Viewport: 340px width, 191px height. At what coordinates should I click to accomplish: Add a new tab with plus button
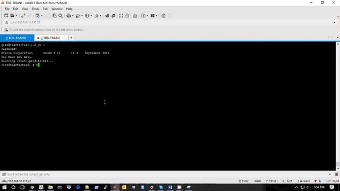coord(71,38)
